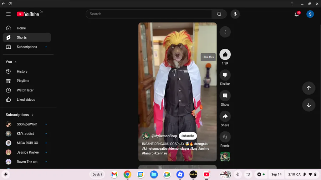Like this Short with thumbs up
Viewport: 321px width, 180px height.
pyautogui.click(x=225, y=54)
